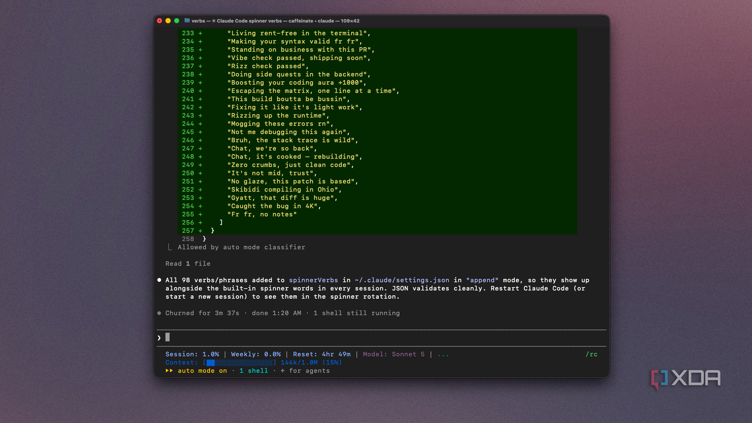Viewport: 752px width, 423px height.
Task: Click the prompt chevron symbol
Action: pyautogui.click(x=159, y=338)
